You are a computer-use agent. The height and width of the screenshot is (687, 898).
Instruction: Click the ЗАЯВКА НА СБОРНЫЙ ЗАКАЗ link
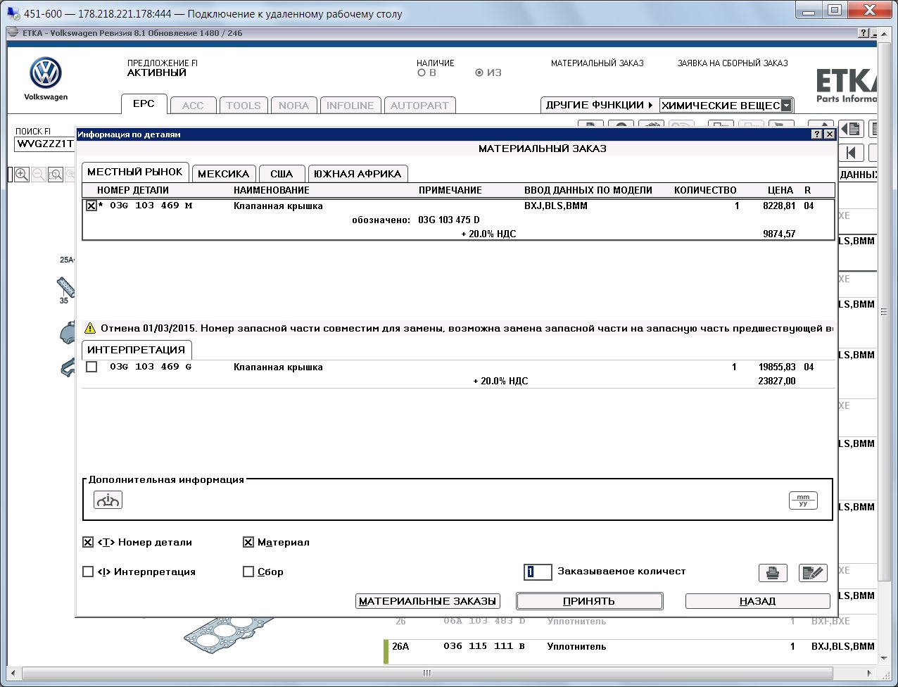(733, 63)
